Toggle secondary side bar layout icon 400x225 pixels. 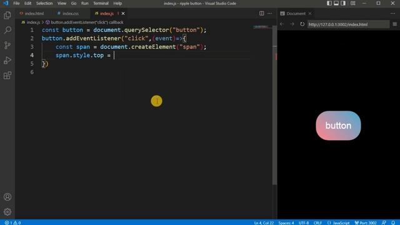pyautogui.click(x=343, y=3)
